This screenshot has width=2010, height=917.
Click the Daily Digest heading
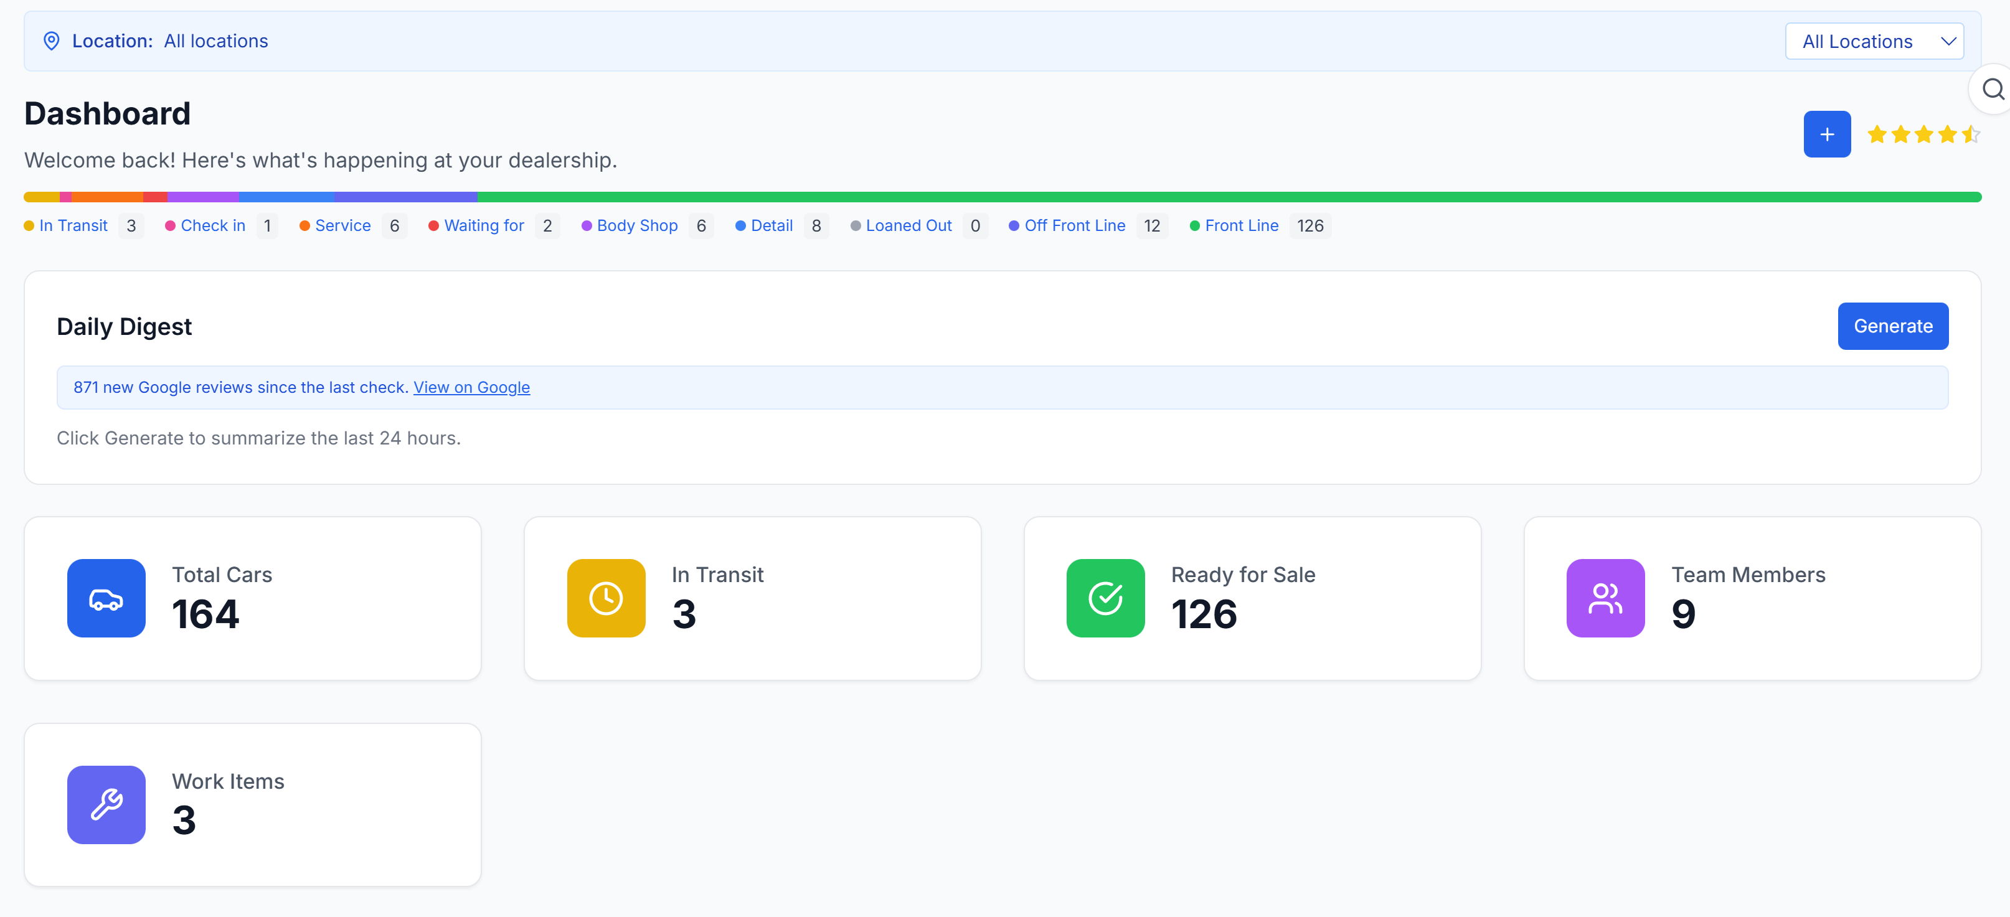[124, 326]
